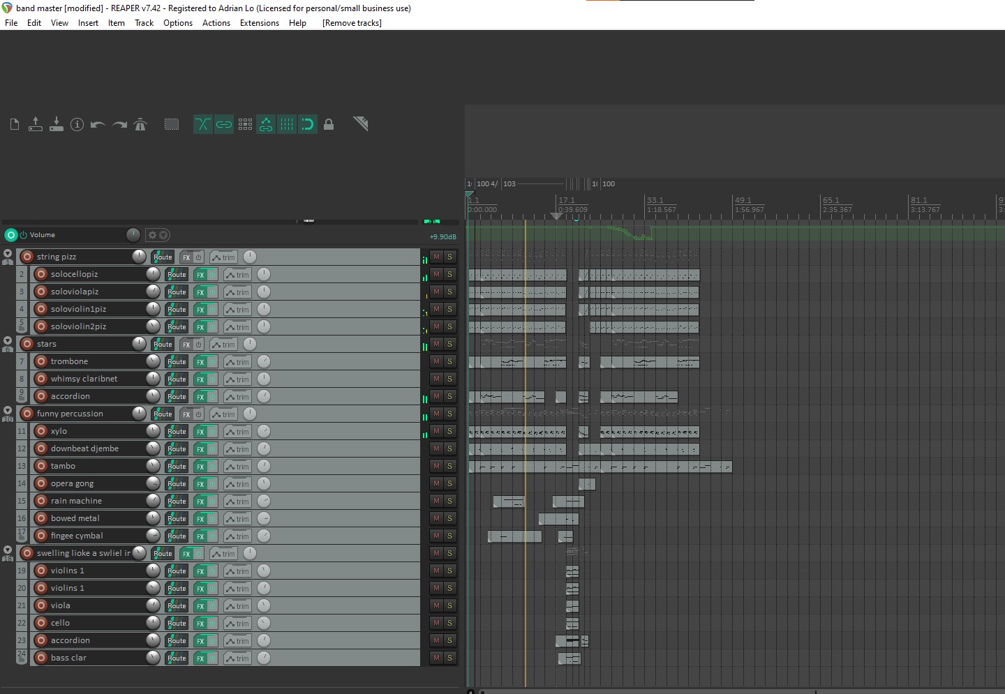This screenshot has height=694, width=1005.
Task: Open FX chain for the stars folder
Action: (x=186, y=345)
